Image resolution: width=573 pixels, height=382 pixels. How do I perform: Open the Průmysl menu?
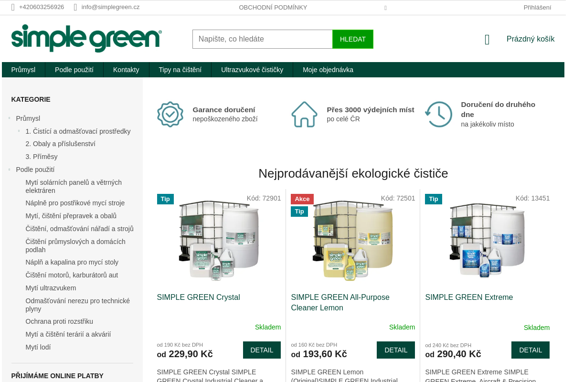coord(23,70)
